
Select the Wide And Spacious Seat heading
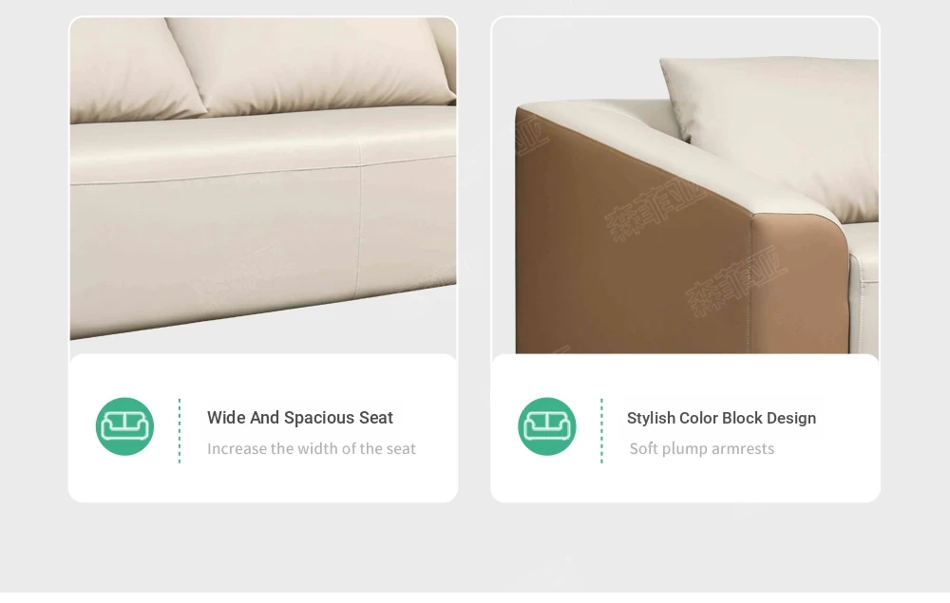click(x=300, y=418)
